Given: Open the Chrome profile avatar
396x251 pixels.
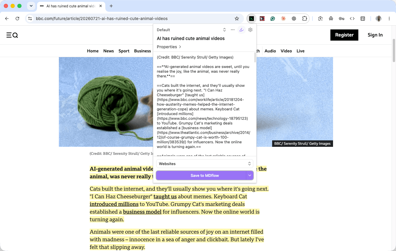Looking at the screenshot, I should [379, 19].
